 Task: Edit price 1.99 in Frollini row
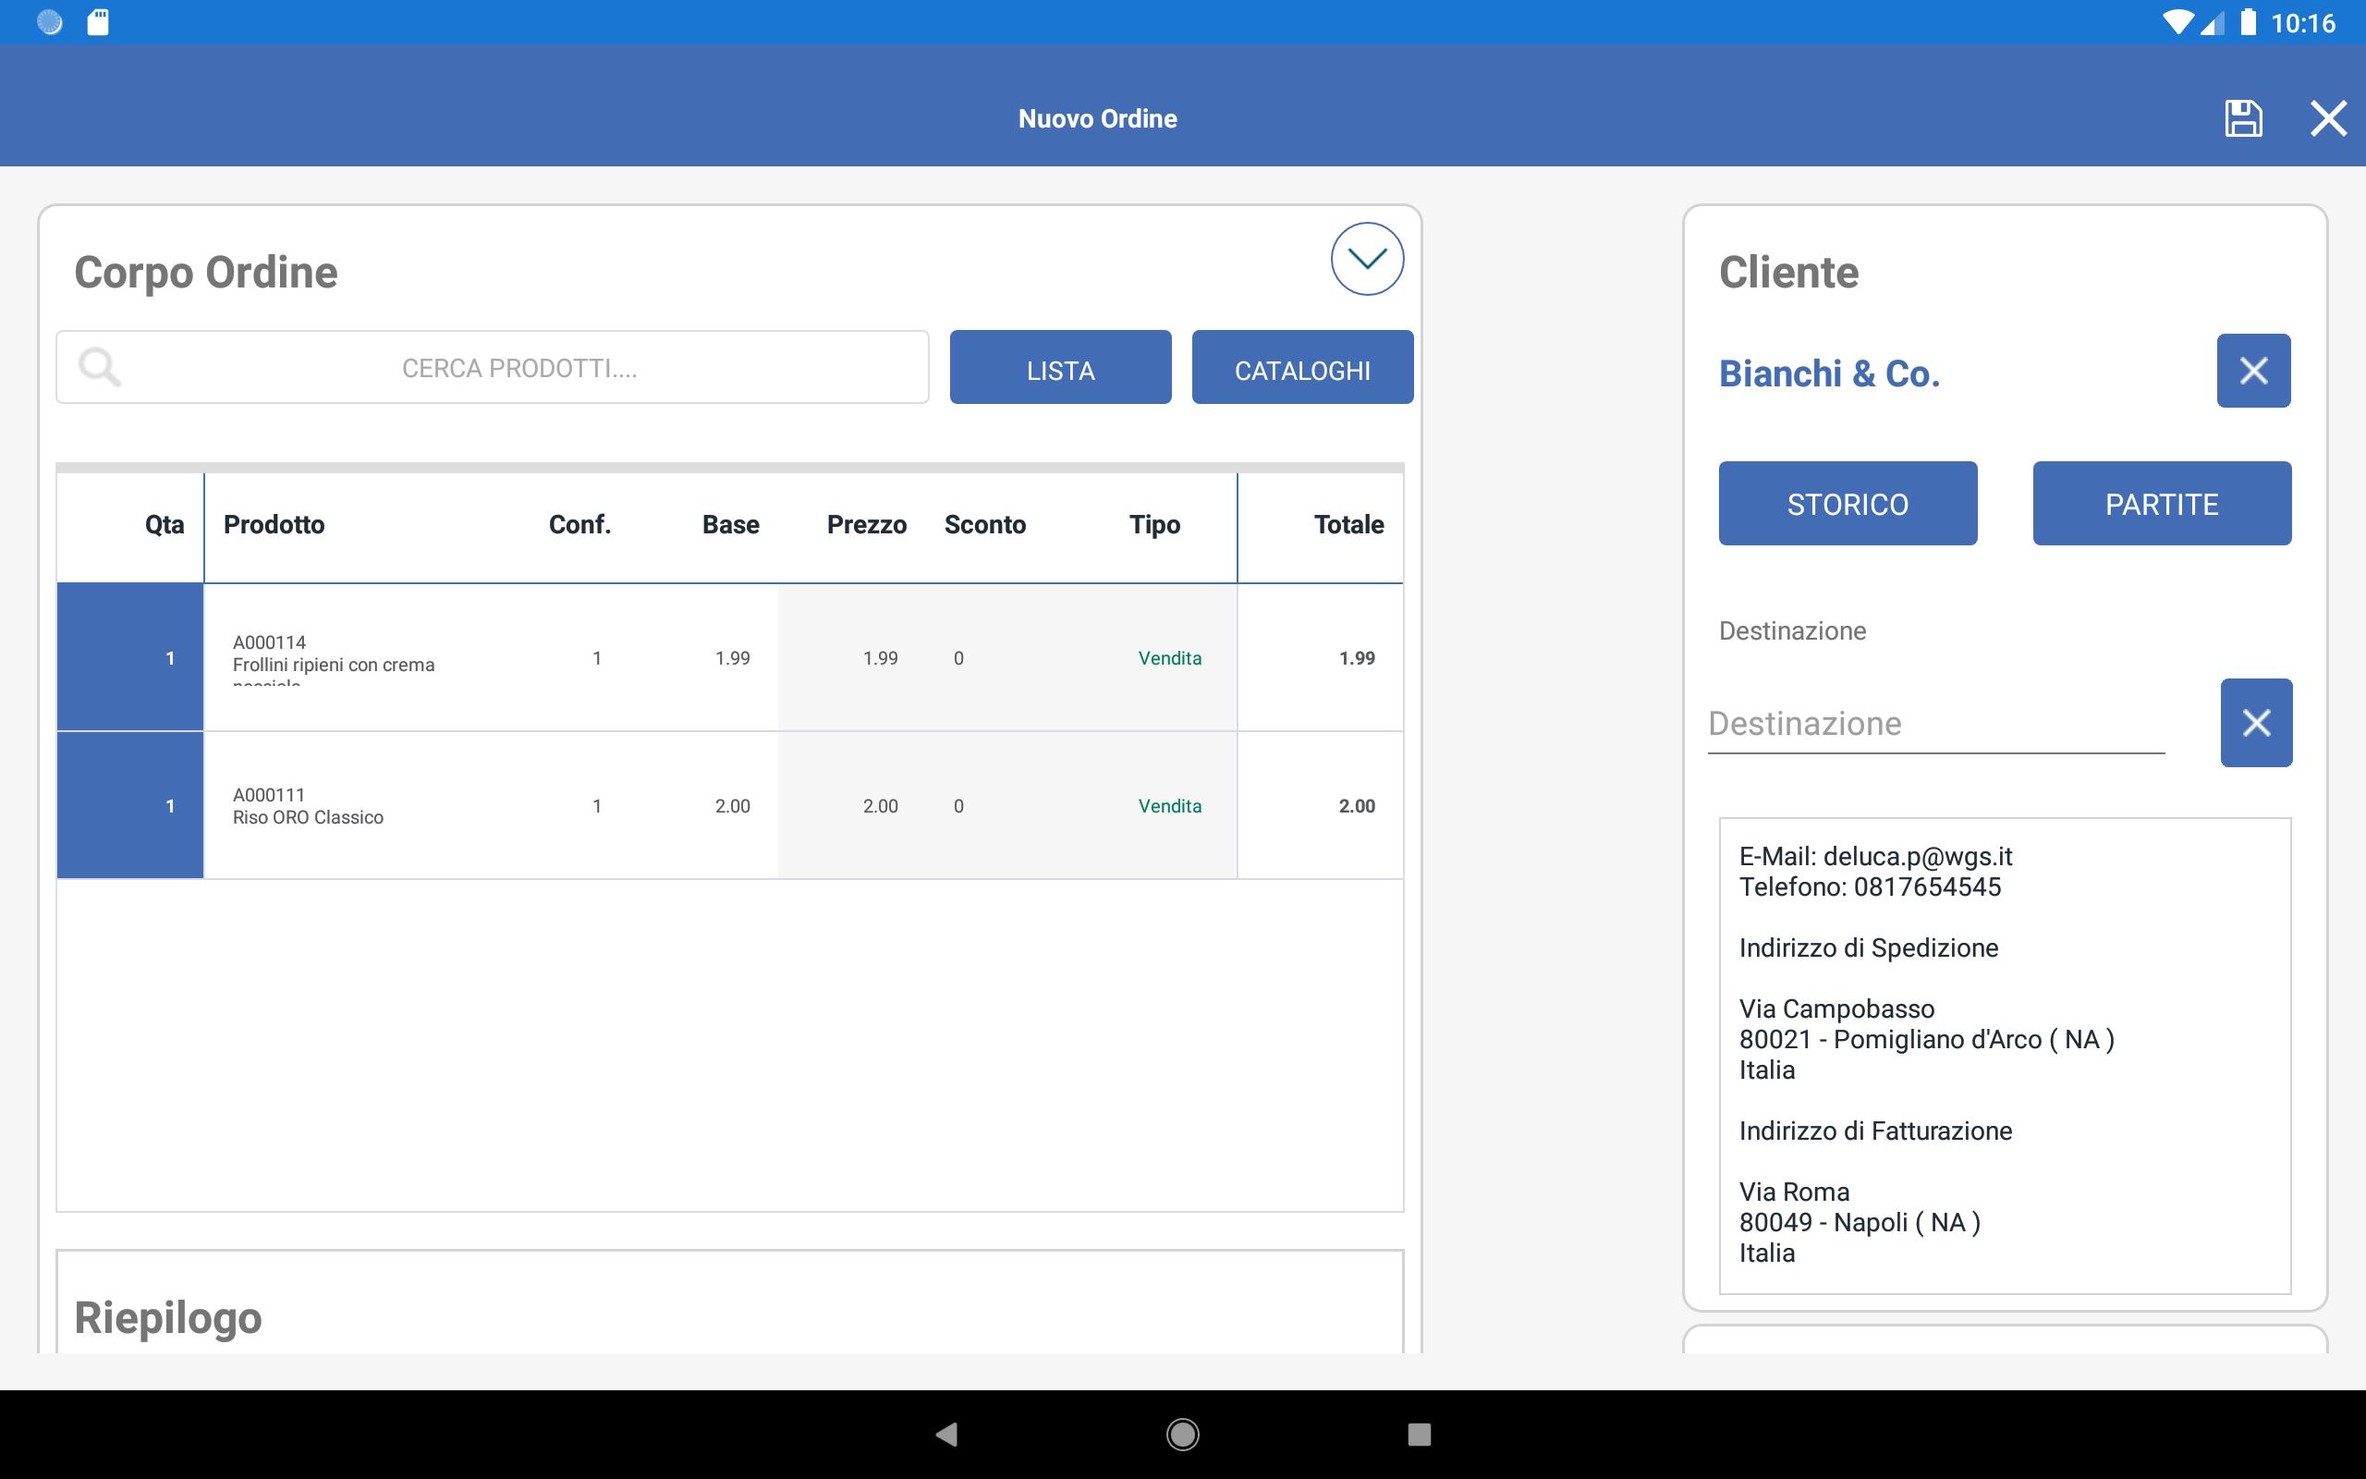pos(880,658)
